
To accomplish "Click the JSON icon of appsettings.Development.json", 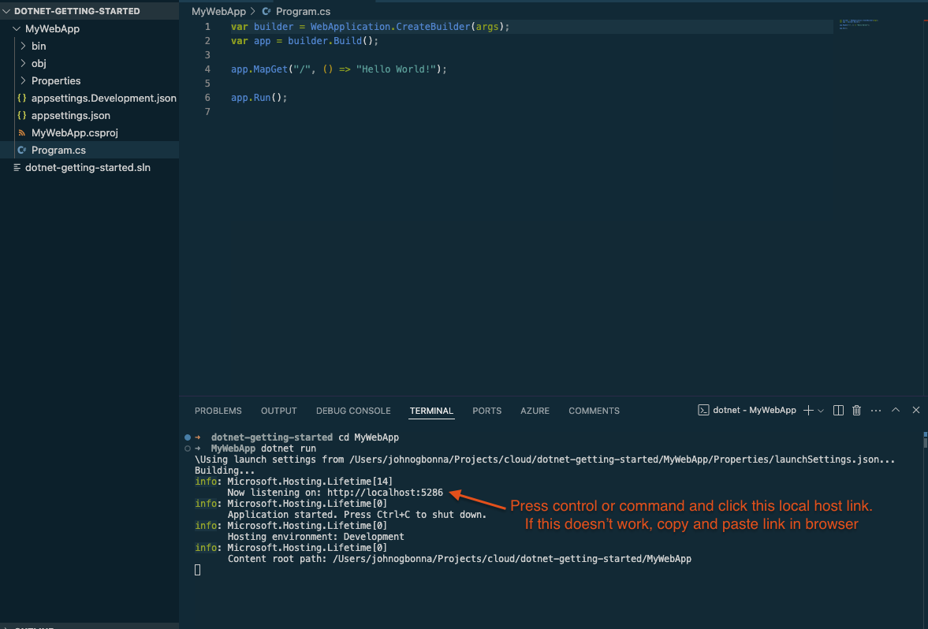I will coord(22,99).
